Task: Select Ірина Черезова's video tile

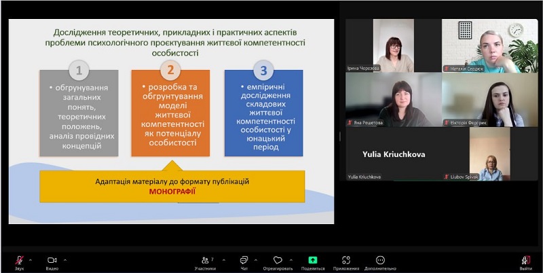Action: click(x=393, y=45)
